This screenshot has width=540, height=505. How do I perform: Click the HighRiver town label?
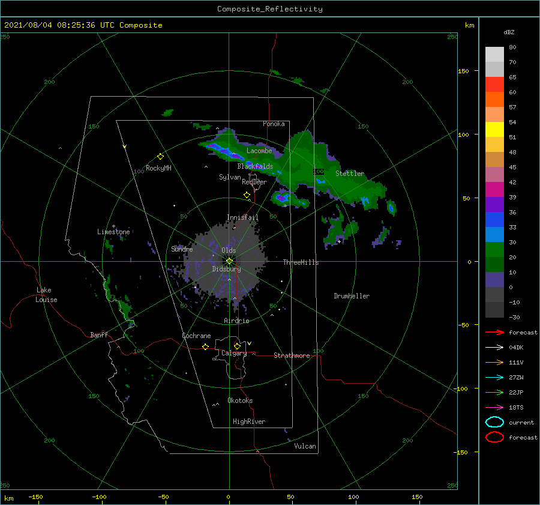pyautogui.click(x=249, y=422)
